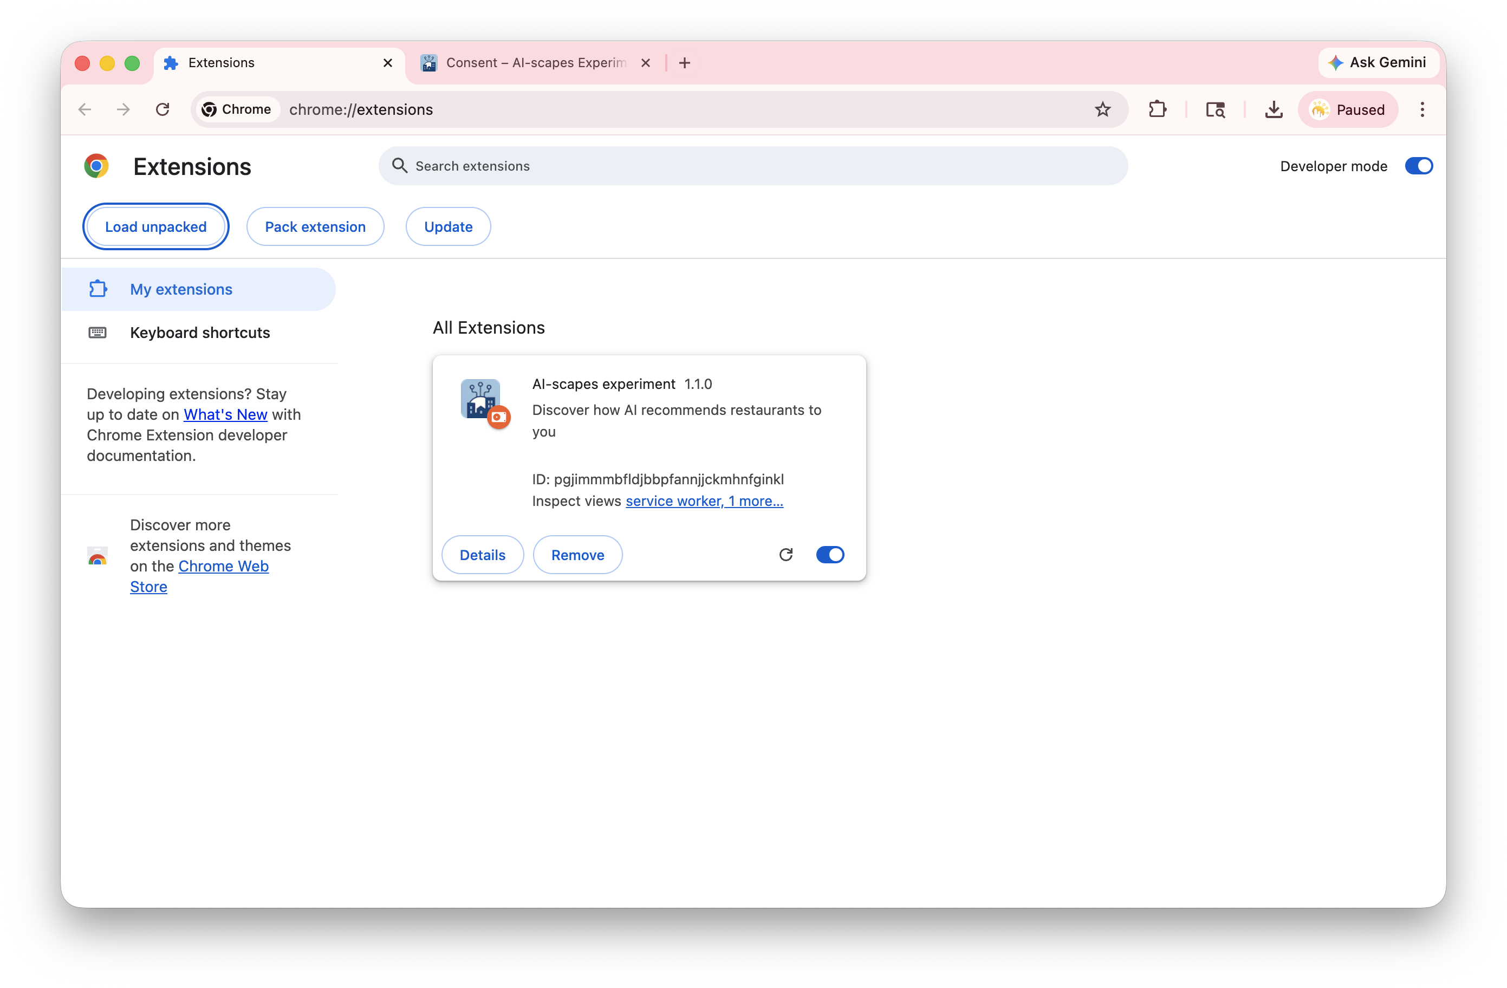Click the search magnifier icon in the extensions search
The height and width of the screenshot is (988, 1507).
pos(400,166)
